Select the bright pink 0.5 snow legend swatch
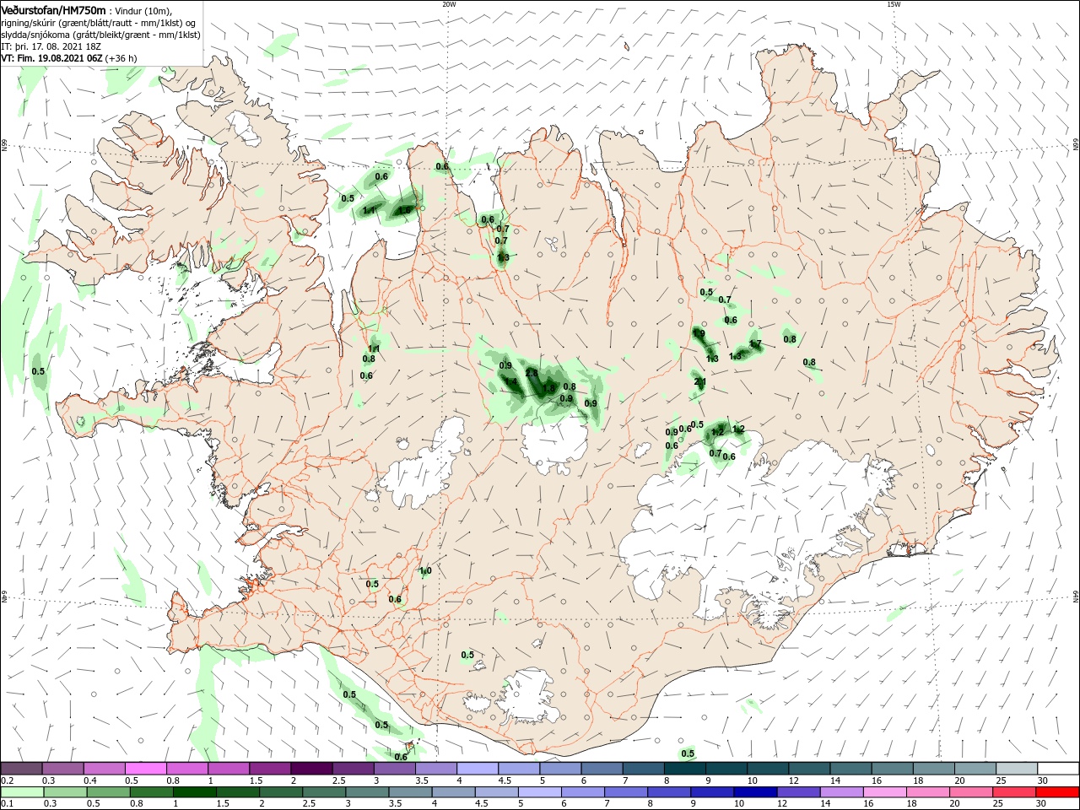Viewport: 1080px width, 810px height. click(x=146, y=769)
